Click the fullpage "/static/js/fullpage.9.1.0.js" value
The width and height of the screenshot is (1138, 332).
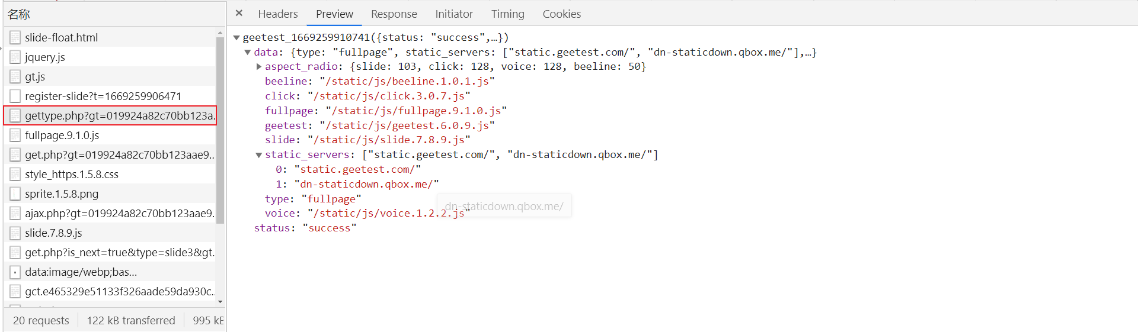[416, 111]
